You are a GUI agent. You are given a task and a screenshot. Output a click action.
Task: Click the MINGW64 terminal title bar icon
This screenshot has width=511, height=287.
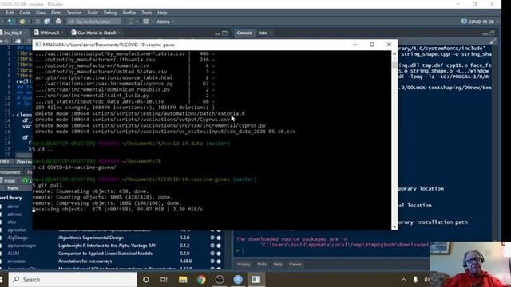click(x=38, y=45)
